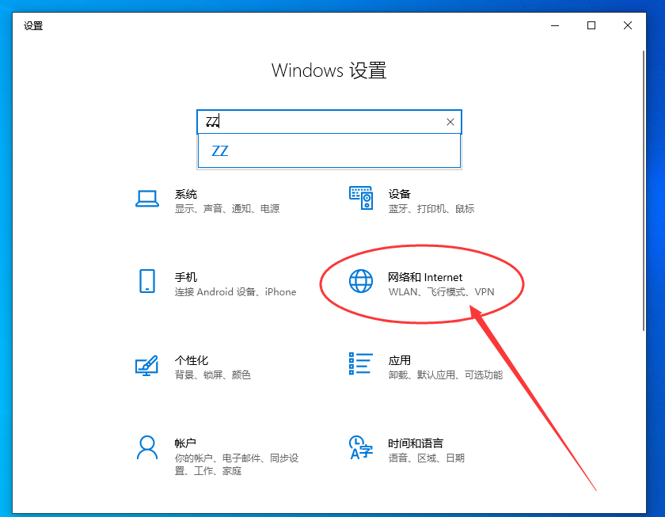Image resolution: width=665 pixels, height=517 pixels.
Task: Click description WLAN、飞行模式、VPN
Action: tap(442, 292)
